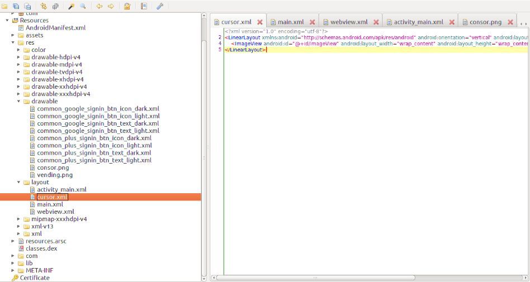Expand the drawable-tvdpi-v4 folder
This screenshot has width=530, height=282.
[x=18, y=72]
